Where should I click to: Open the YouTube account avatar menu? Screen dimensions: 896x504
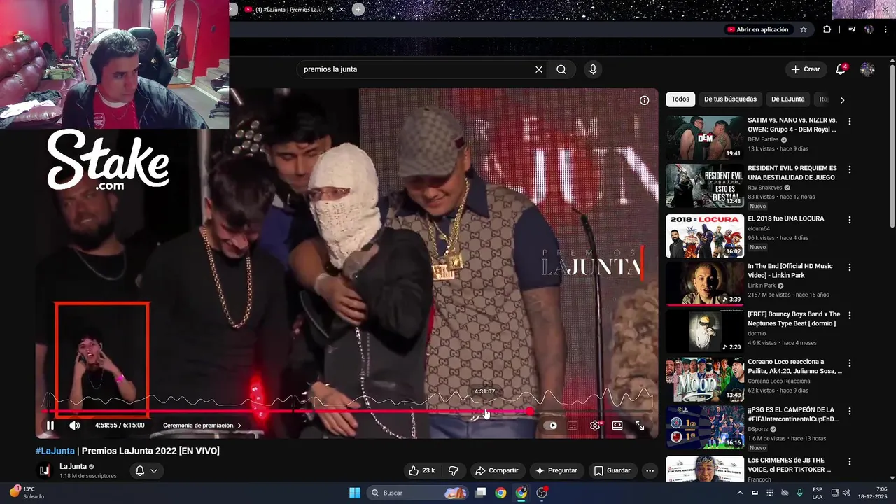click(x=867, y=69)
